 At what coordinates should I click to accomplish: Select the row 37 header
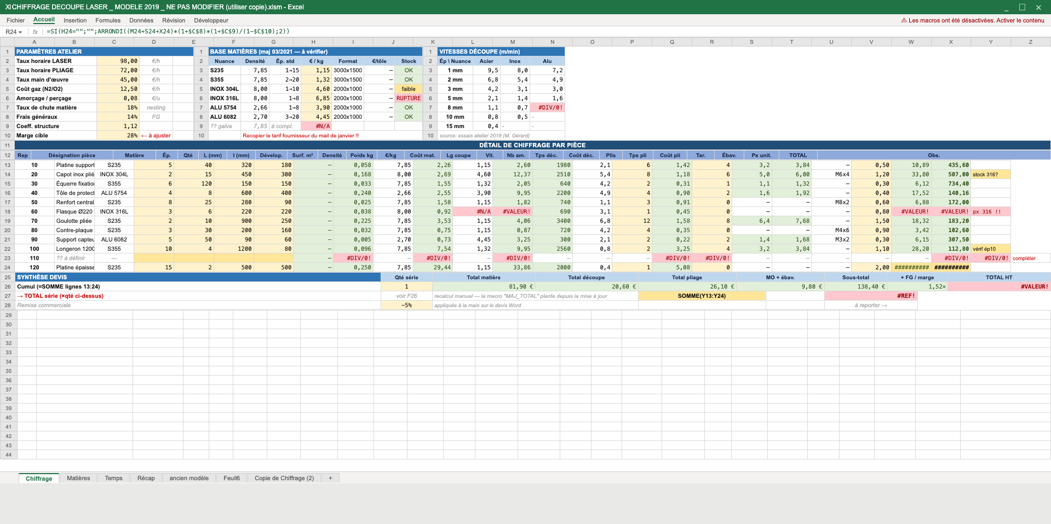click(8, 390)
